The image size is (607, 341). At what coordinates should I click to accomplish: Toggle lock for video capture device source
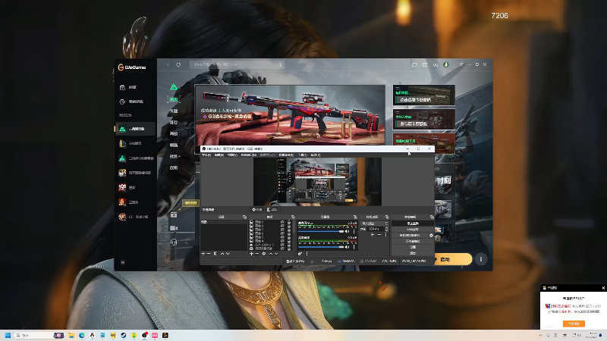pos(289,249)
